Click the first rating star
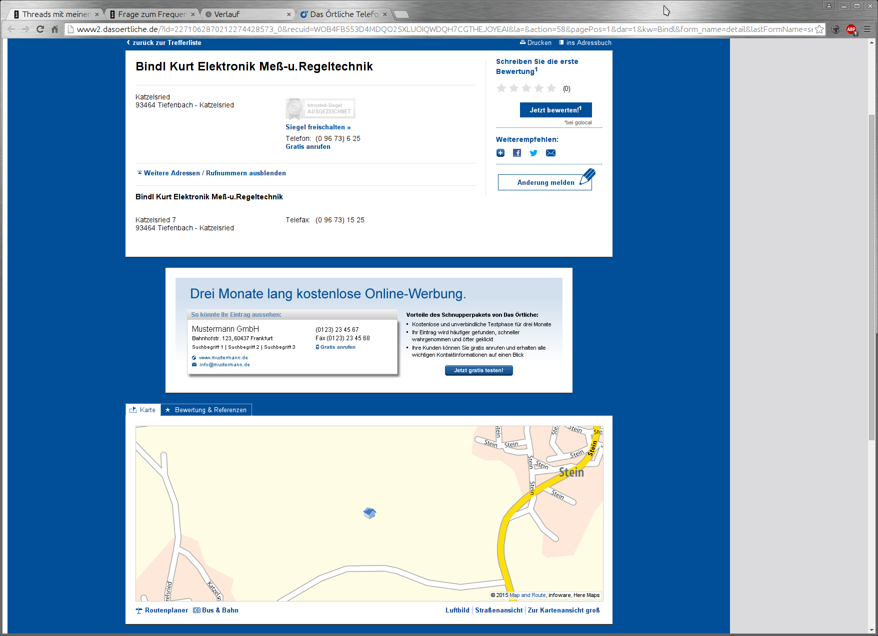The width and height of the screenshot is (878, 636). click(x=501, y=88)
